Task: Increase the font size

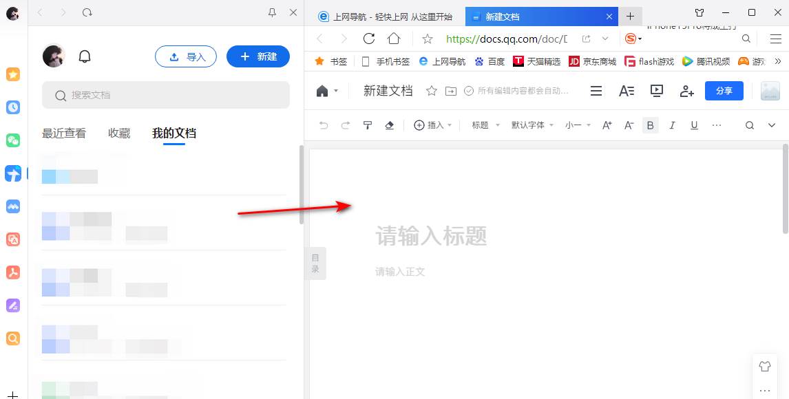Action: 607,125
